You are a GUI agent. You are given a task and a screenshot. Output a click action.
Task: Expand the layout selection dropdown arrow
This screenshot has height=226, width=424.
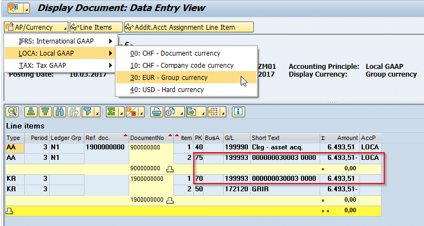tap(221, 112)
